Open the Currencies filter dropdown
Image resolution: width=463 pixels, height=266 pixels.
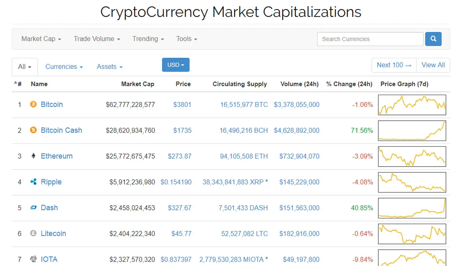click(64, 66)
